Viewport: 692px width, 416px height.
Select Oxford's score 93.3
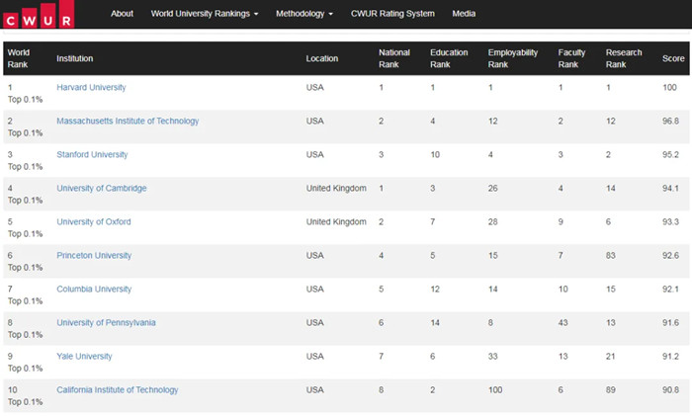(670, 221)
